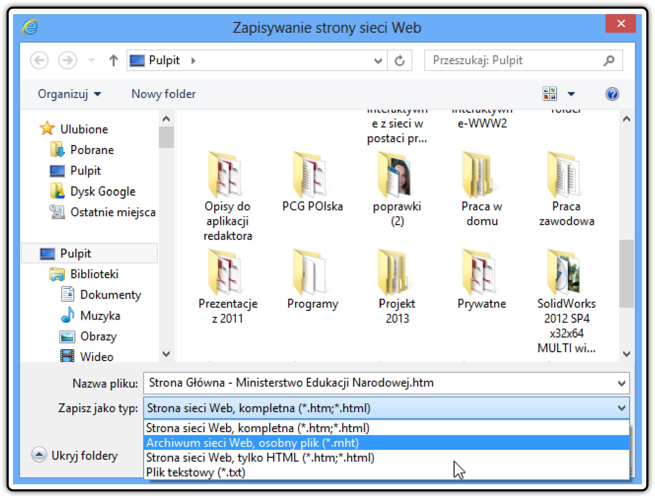Select the e-WWW2 folder label
This screenshot has height=498, width=655.
coord(482,123)
